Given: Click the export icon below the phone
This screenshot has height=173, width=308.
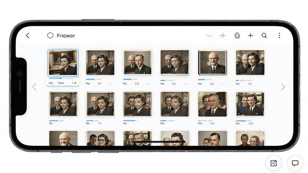Looking at the screenshot, I should [x=274, y=163].
